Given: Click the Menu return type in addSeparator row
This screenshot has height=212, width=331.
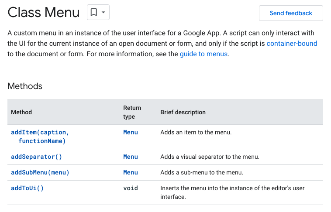Looking at the screenshot, I should tap(131, 157).
